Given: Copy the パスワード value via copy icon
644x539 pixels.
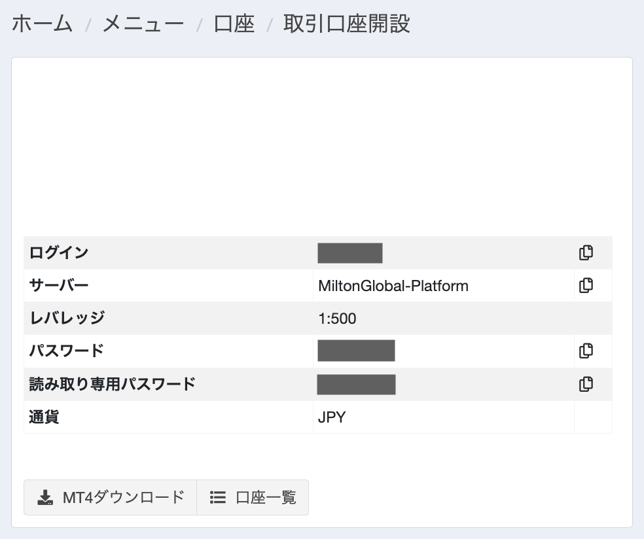Looking at the screenshot, I should [x=586, y=351].
